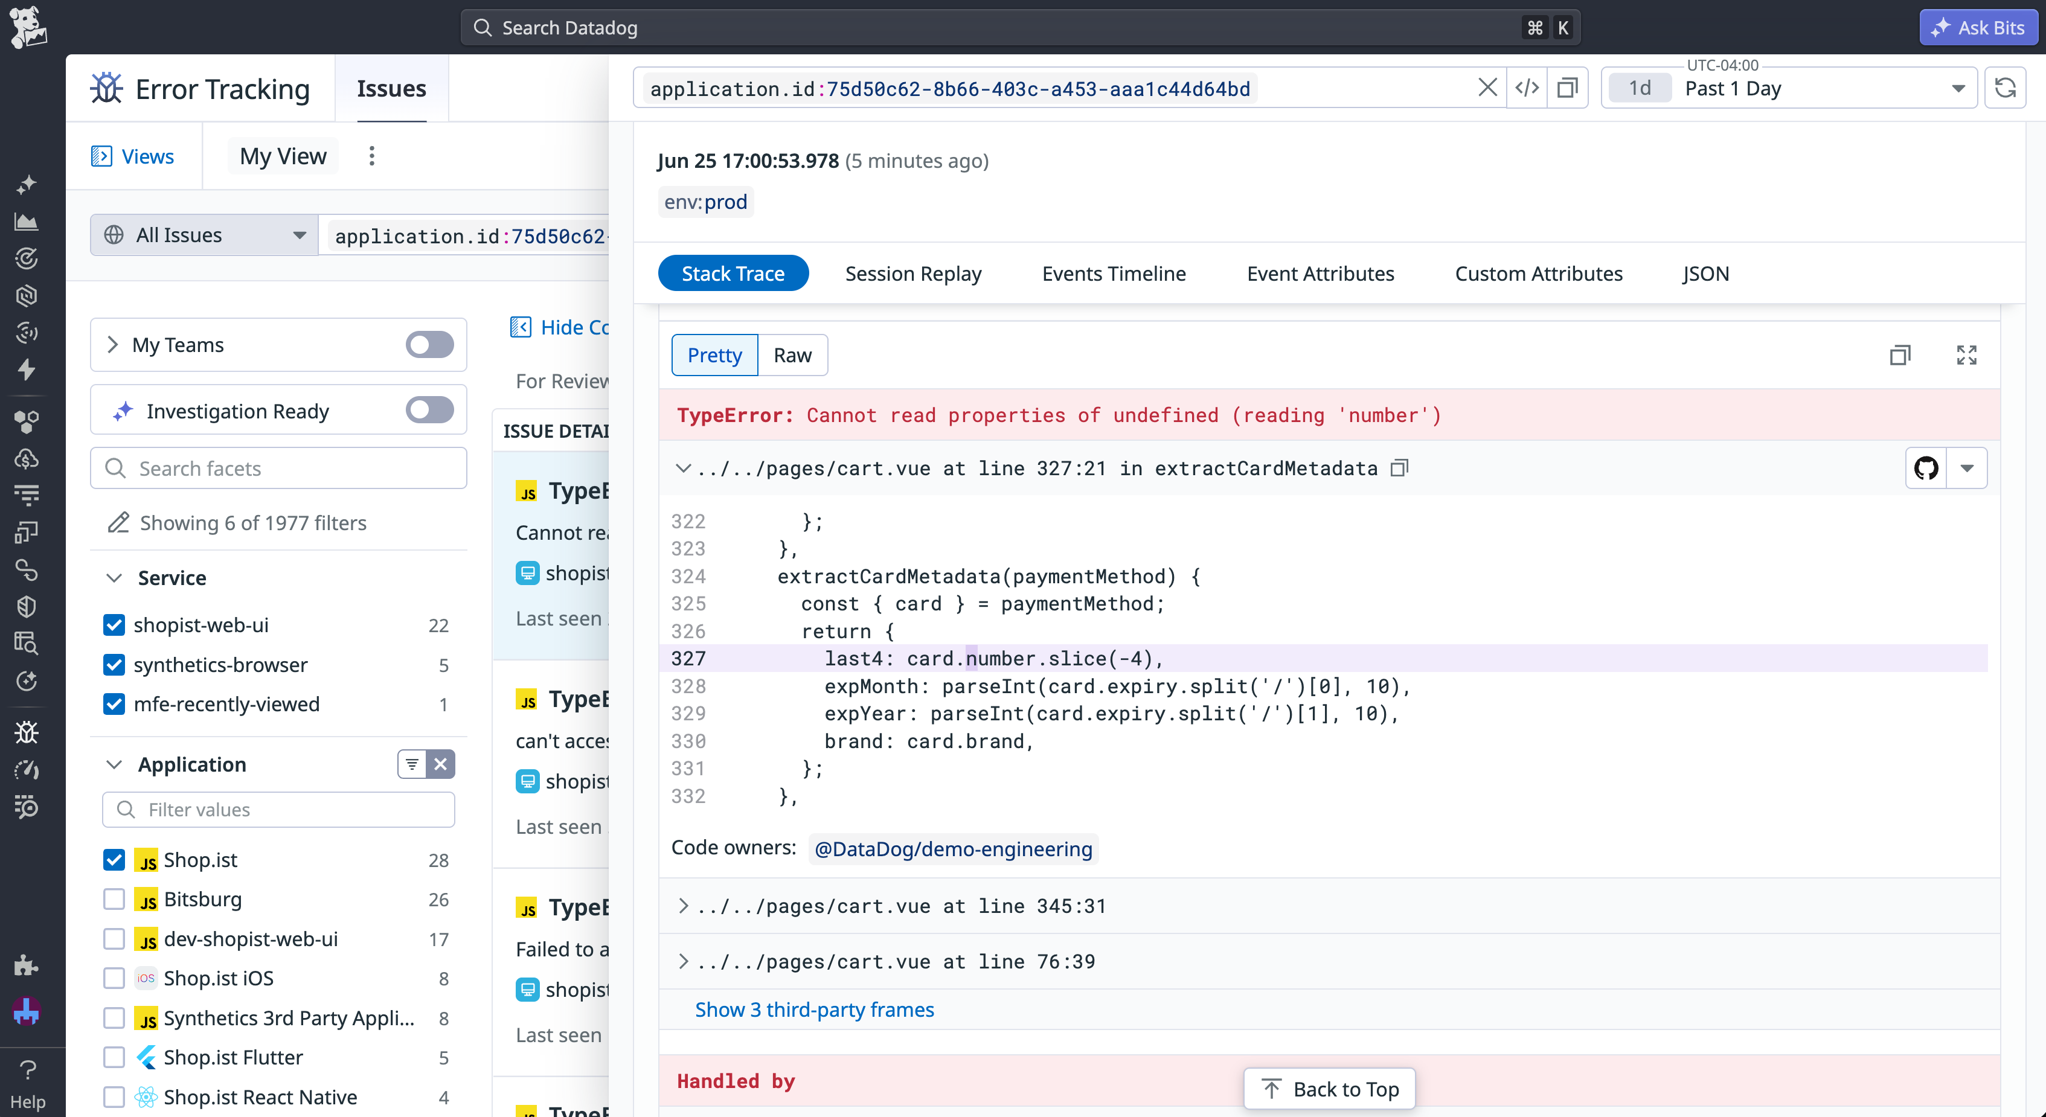Screen dimensions: 2046x1117
Task: Click the Application facet X clear icon
Action: (441, 764)
